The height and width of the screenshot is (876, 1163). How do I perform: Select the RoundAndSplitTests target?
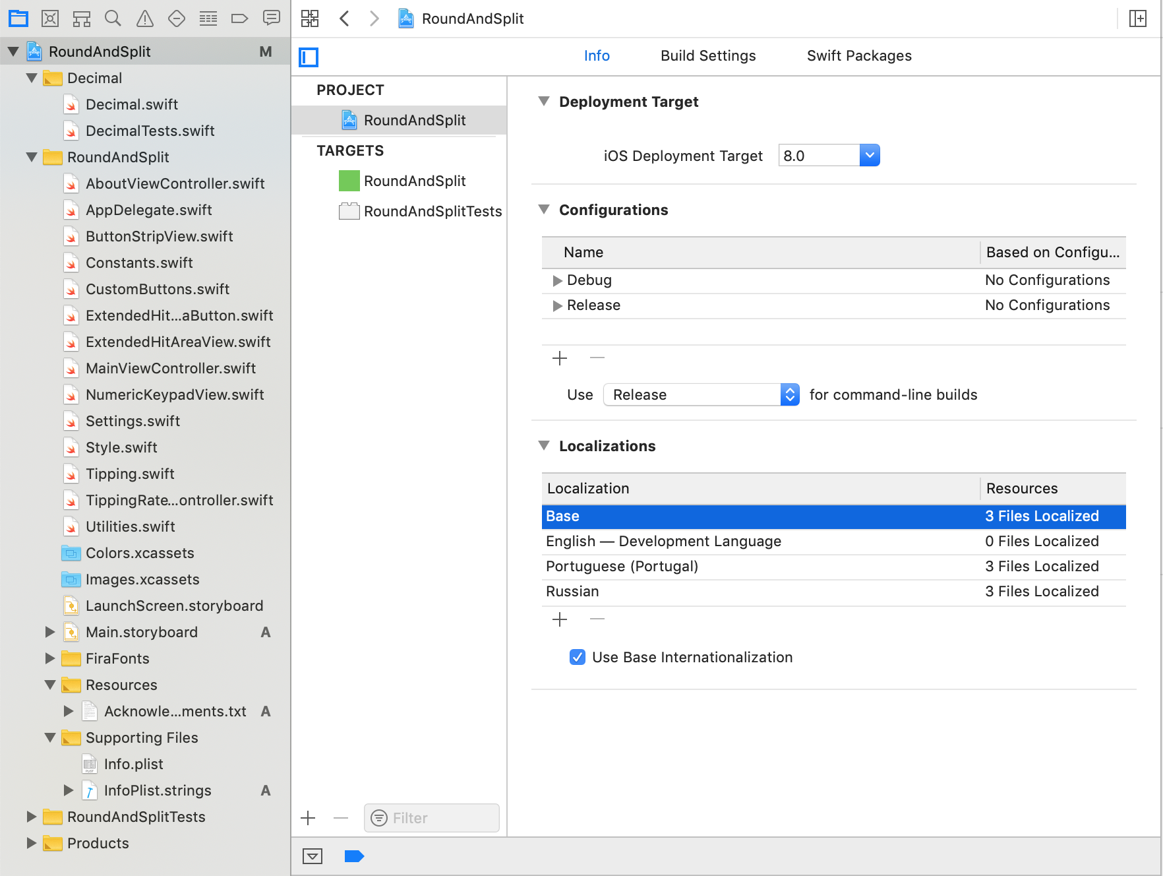(x=420, y=211)
